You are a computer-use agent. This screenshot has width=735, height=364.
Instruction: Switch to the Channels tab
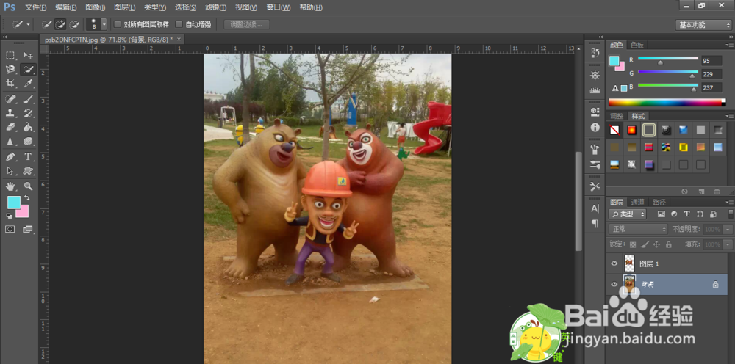click(637, 202)
